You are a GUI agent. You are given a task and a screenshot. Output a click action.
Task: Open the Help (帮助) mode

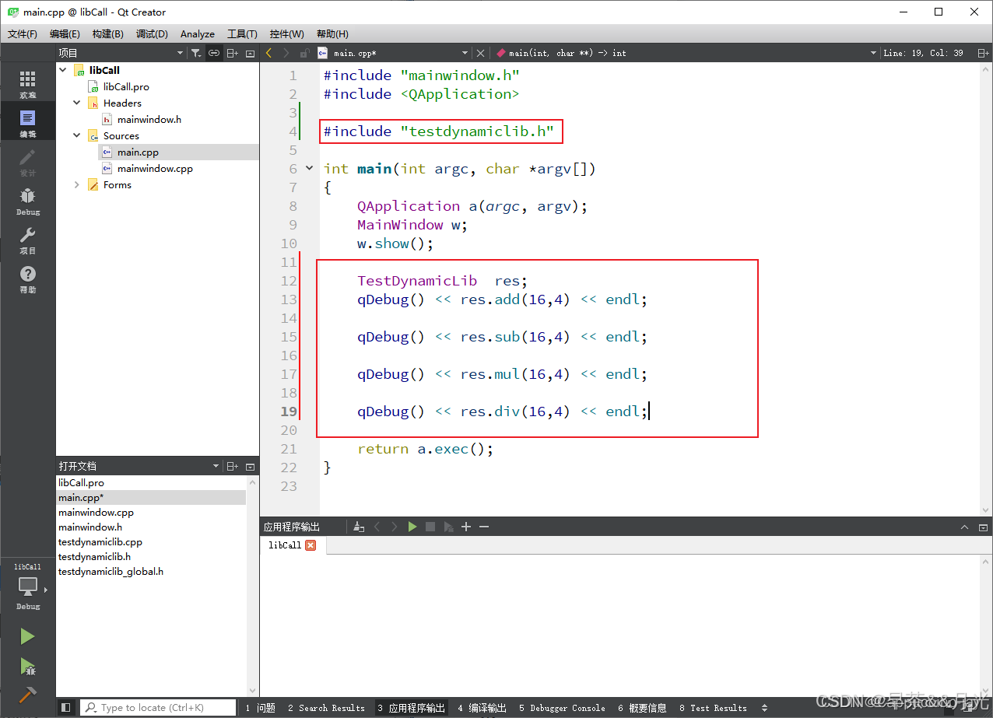[28, 278]
